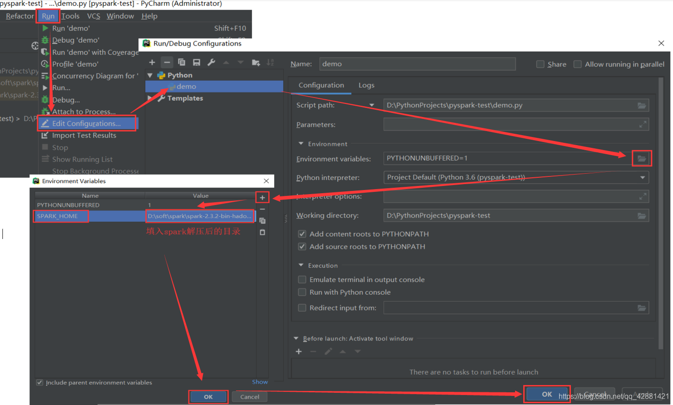This screenshot has height=405, width=673.
Task: Open the Window menu
Action: click(120, 16)
